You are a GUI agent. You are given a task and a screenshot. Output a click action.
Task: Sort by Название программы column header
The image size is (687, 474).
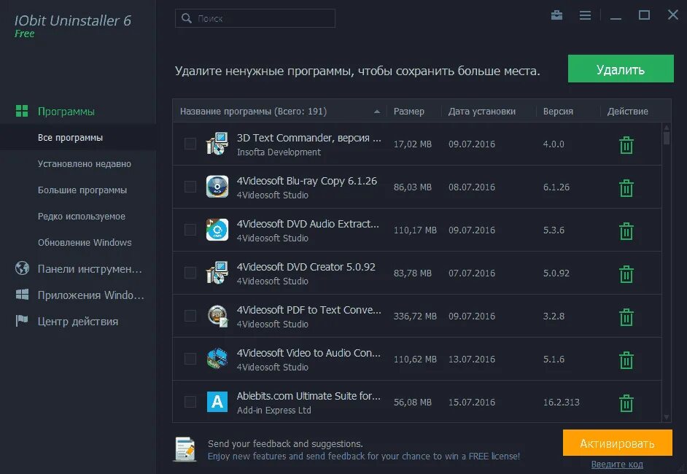click(279, 112)
